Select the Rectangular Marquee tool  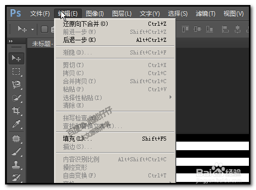16,72
